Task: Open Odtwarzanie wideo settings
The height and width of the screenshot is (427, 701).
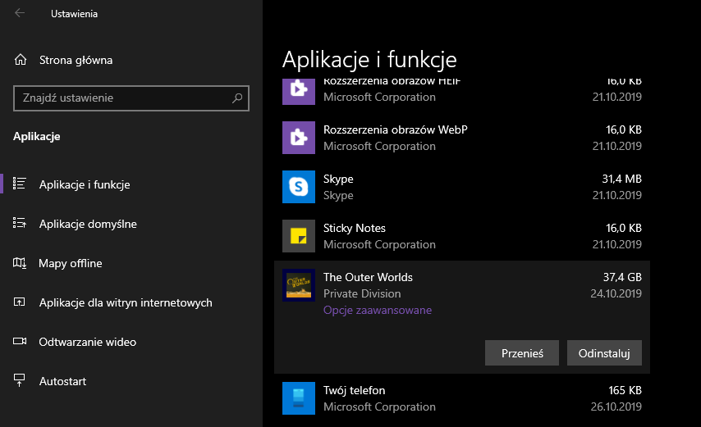Action: click(88, 342)
